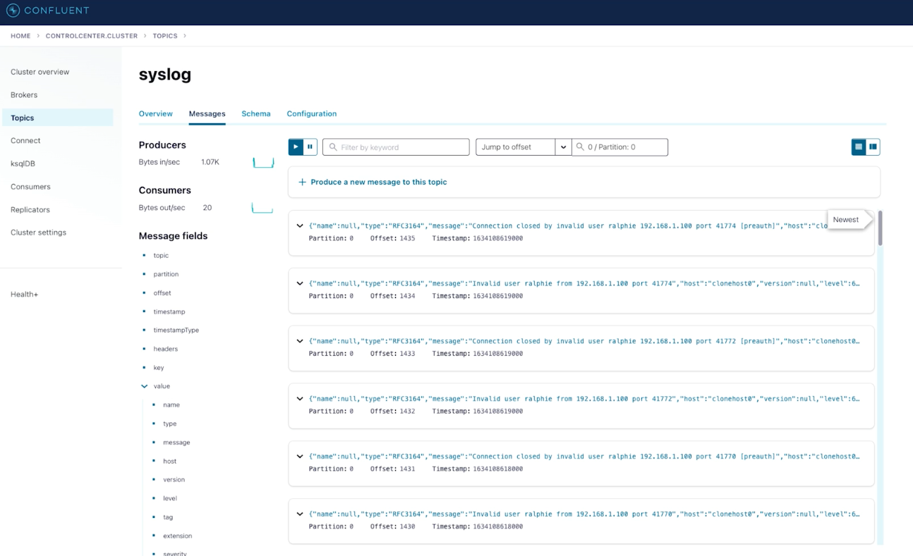
Task: Open ksqlDB in sidebar
Action: click(23, 163)
